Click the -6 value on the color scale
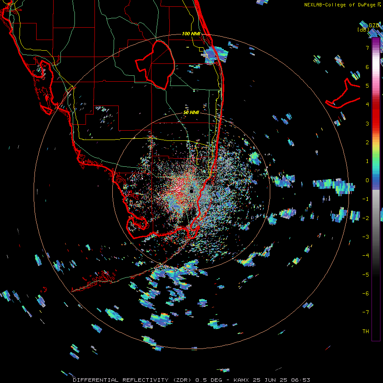383x383 pixels. pyautogui.click(x=366, y=294)
